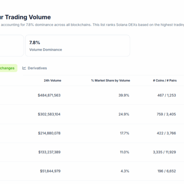Click the 7.8% dominance description text

92,25
